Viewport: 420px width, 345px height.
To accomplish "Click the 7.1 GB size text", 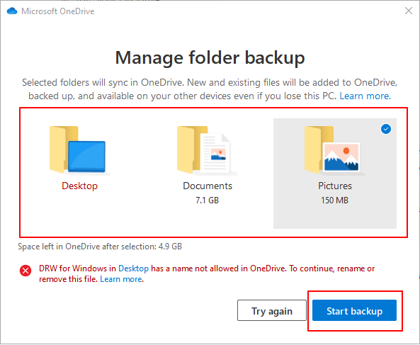I will point(207,200).
